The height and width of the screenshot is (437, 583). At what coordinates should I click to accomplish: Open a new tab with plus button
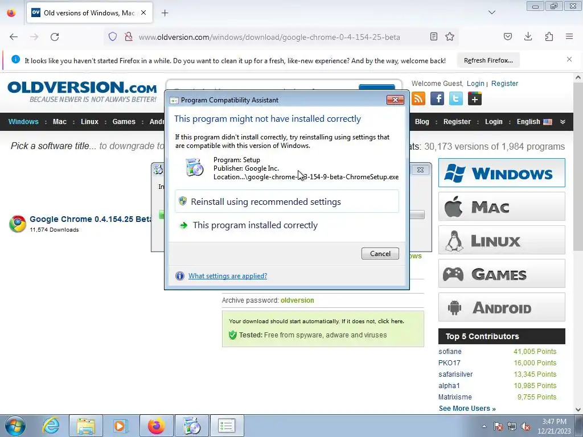[x=165, y=13]
